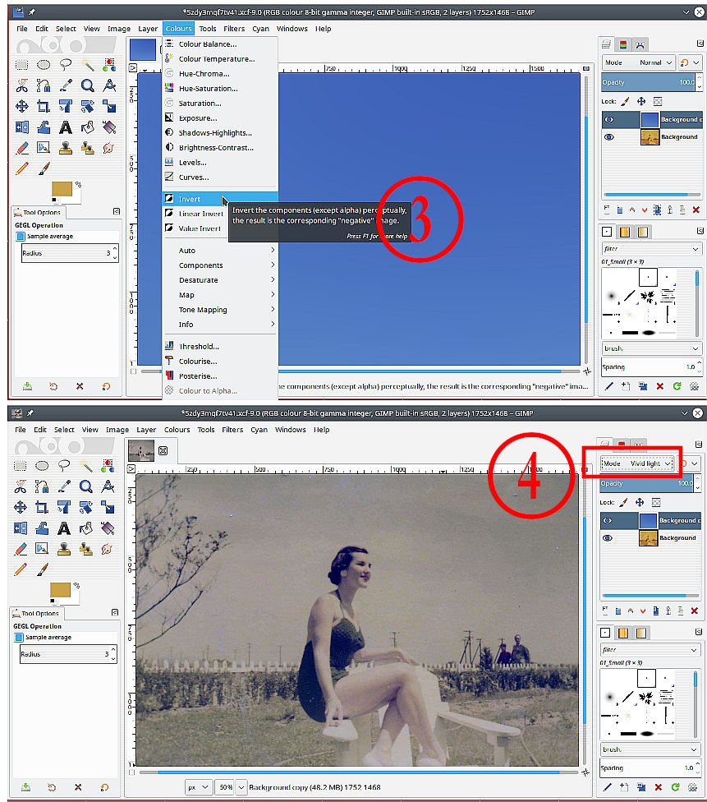This screenshot has width=707, height=802.
Task: Toggle lock position icon in the Colours-menu window
Action: click(x=641, y=101)
